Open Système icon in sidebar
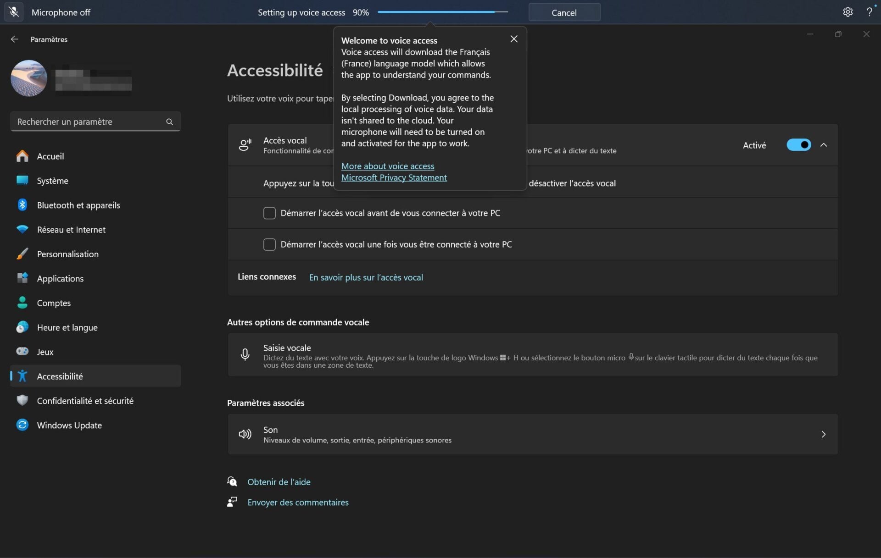Viewport: 881px width, 558px height. (x=22, y=180)
